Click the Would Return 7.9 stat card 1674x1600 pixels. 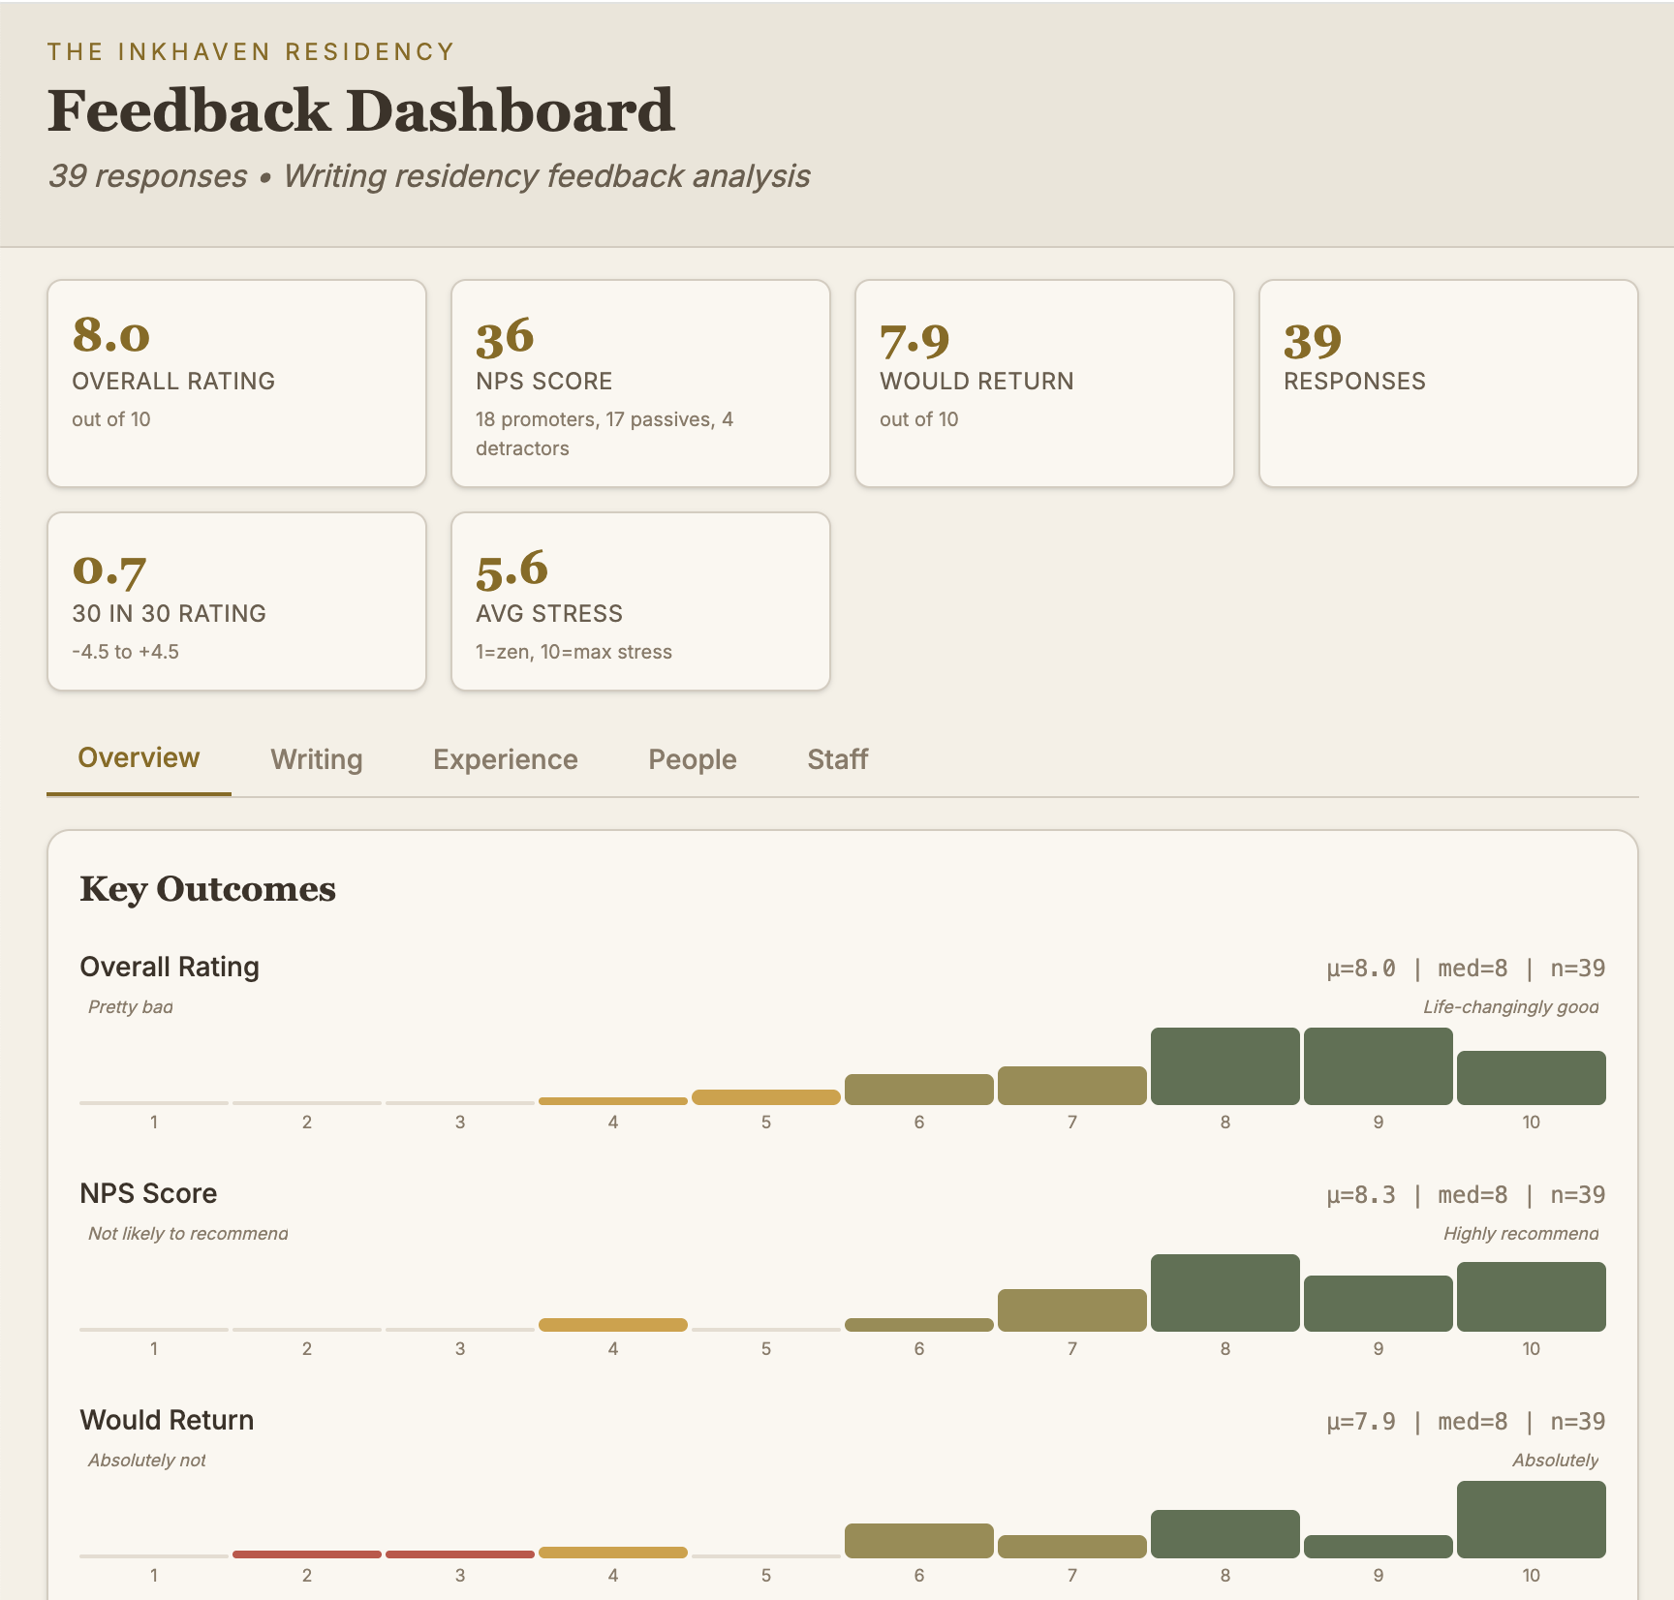coord(1043,384)
